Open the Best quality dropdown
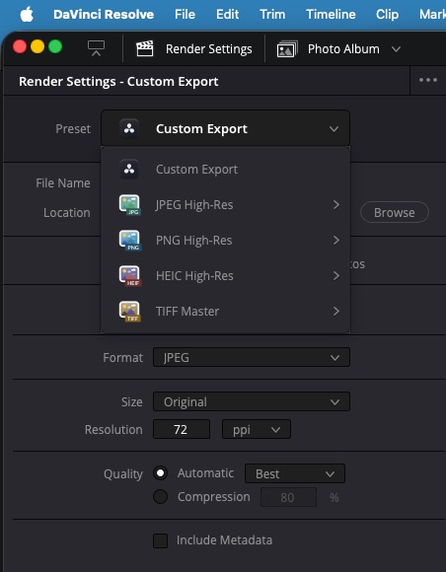The image size is (446, 572). (x=295, y=473)
